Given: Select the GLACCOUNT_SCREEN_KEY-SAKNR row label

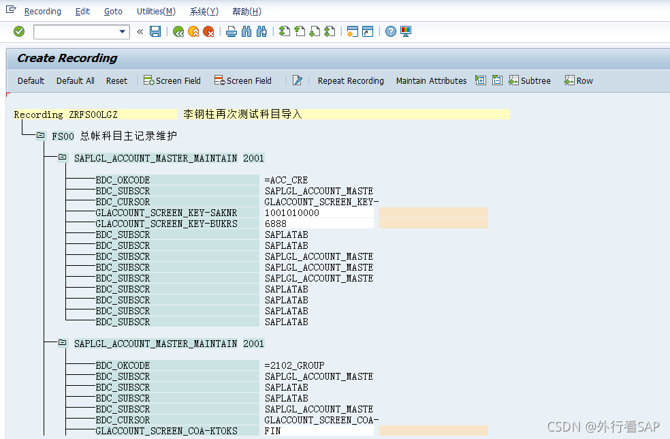Looking at the screenshot, I should click(x=166, y=213).
